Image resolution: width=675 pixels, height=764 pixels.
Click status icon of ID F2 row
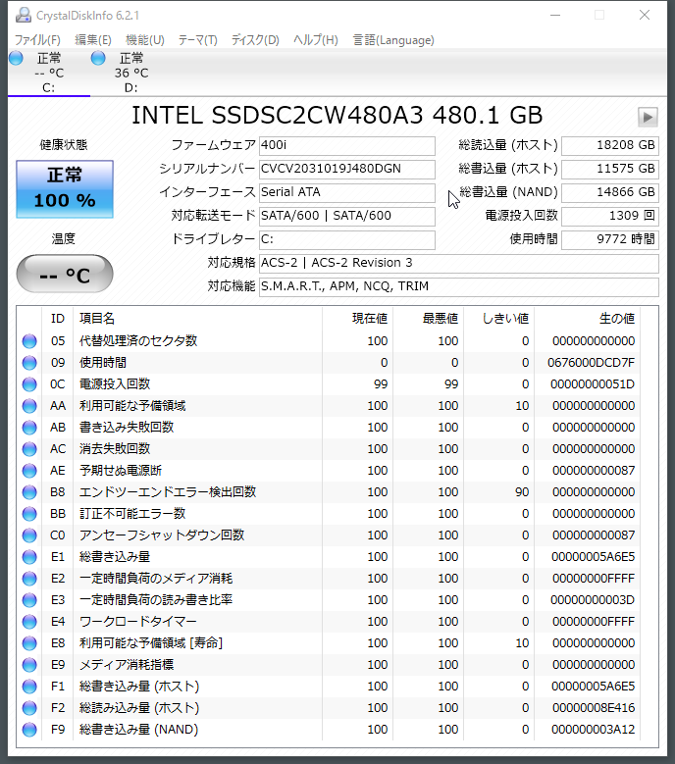pyautogui.click(x=29, y=708)
